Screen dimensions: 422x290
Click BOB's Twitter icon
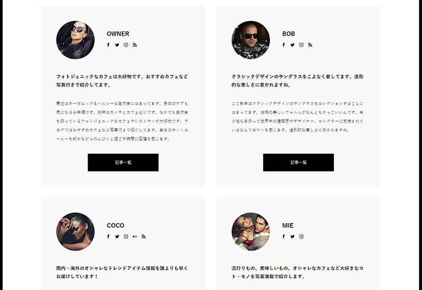coord(293,45)
